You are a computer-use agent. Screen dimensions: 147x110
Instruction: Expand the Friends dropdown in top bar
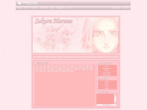tap(43, 8)
